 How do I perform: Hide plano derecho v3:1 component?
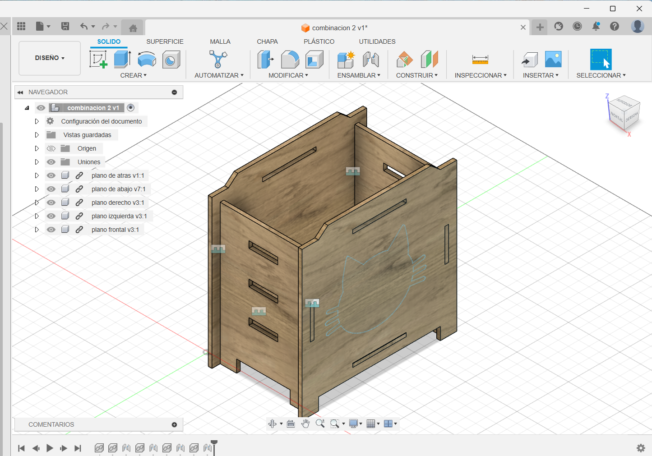point(51,203)
